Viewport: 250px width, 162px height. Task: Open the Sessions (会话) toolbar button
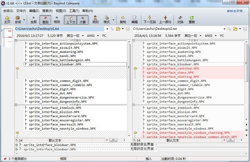pos(18,20)
